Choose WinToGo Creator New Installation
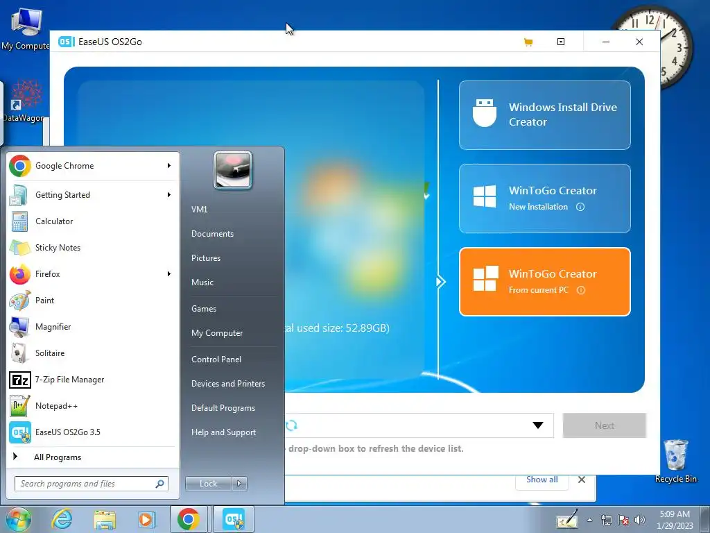 [545, 198]
